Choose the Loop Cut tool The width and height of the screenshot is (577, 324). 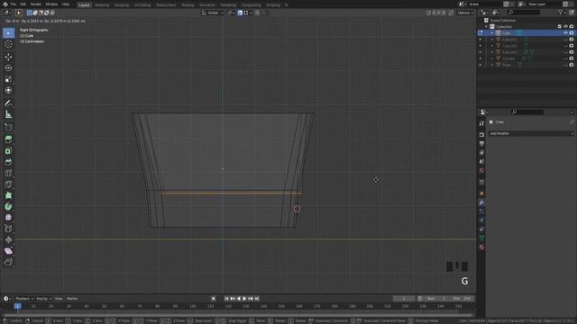8,173
